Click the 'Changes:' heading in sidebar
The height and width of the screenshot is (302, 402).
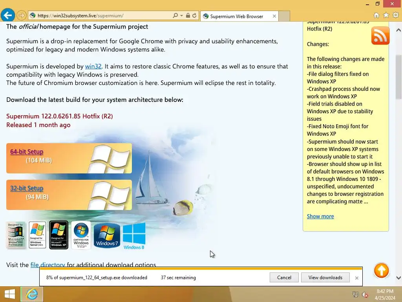(x=318, y=44)
